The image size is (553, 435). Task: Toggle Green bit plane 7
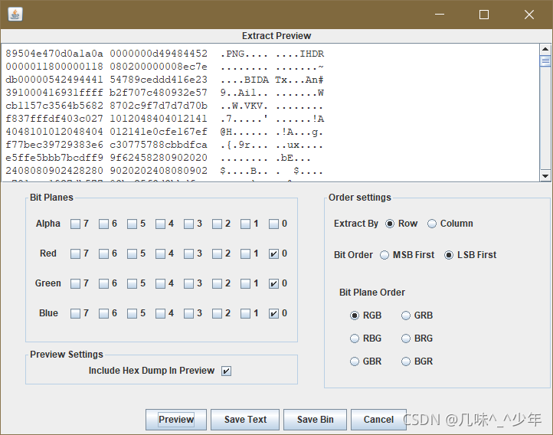click(75, 284)
